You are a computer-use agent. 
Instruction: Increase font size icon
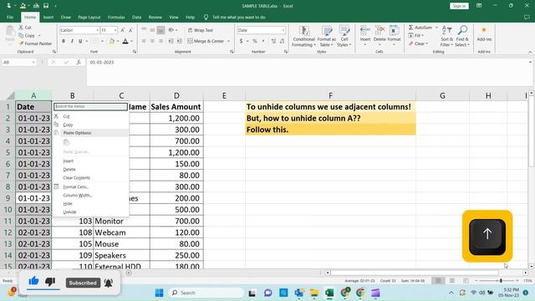[123, 30]
